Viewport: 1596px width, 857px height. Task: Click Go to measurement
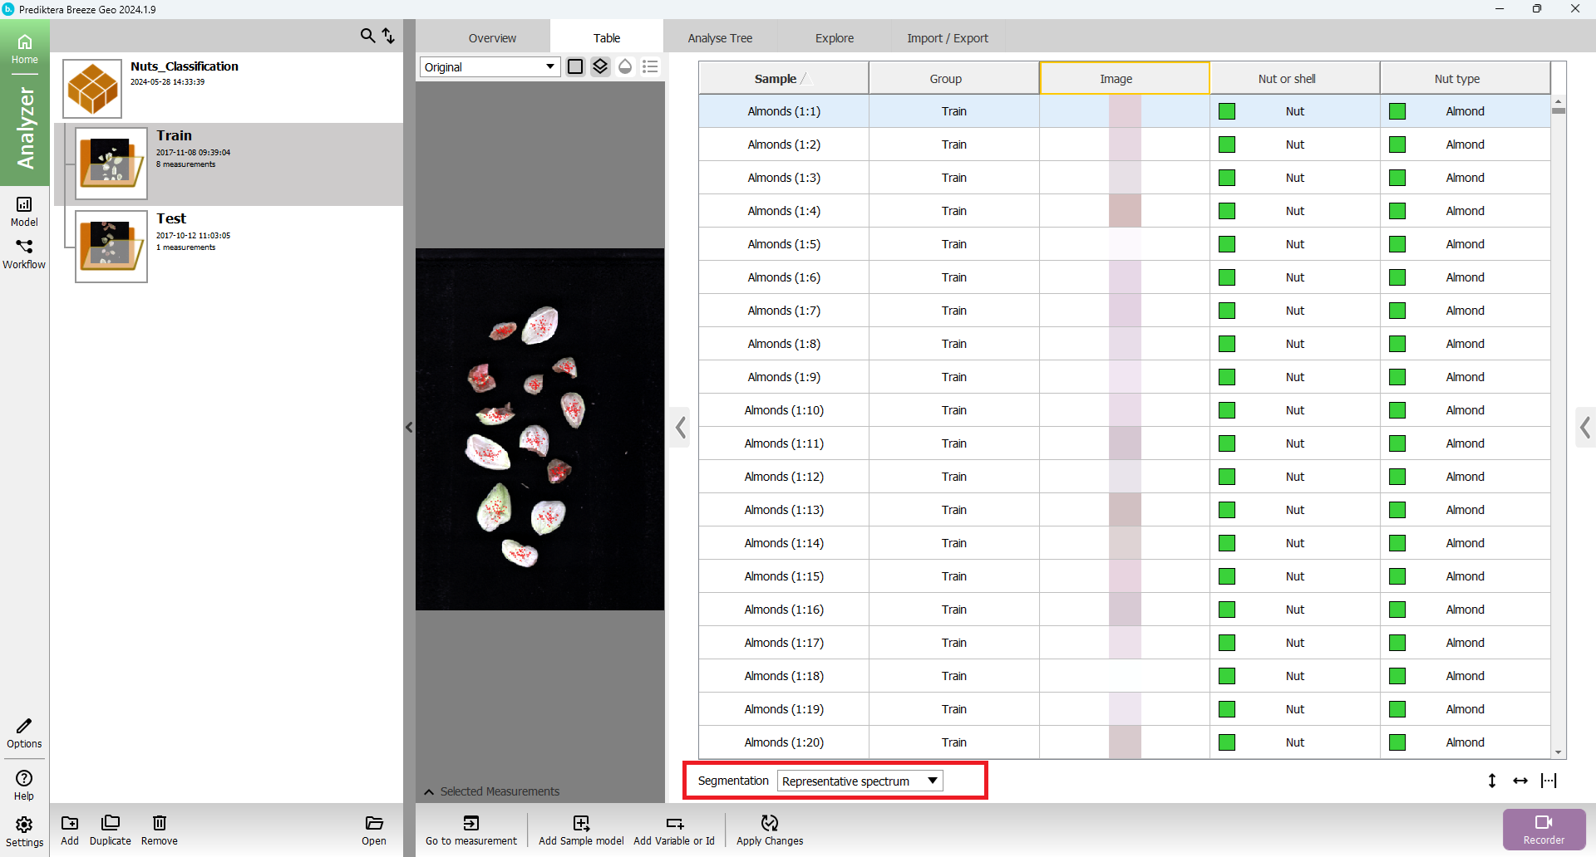[470, 830]
